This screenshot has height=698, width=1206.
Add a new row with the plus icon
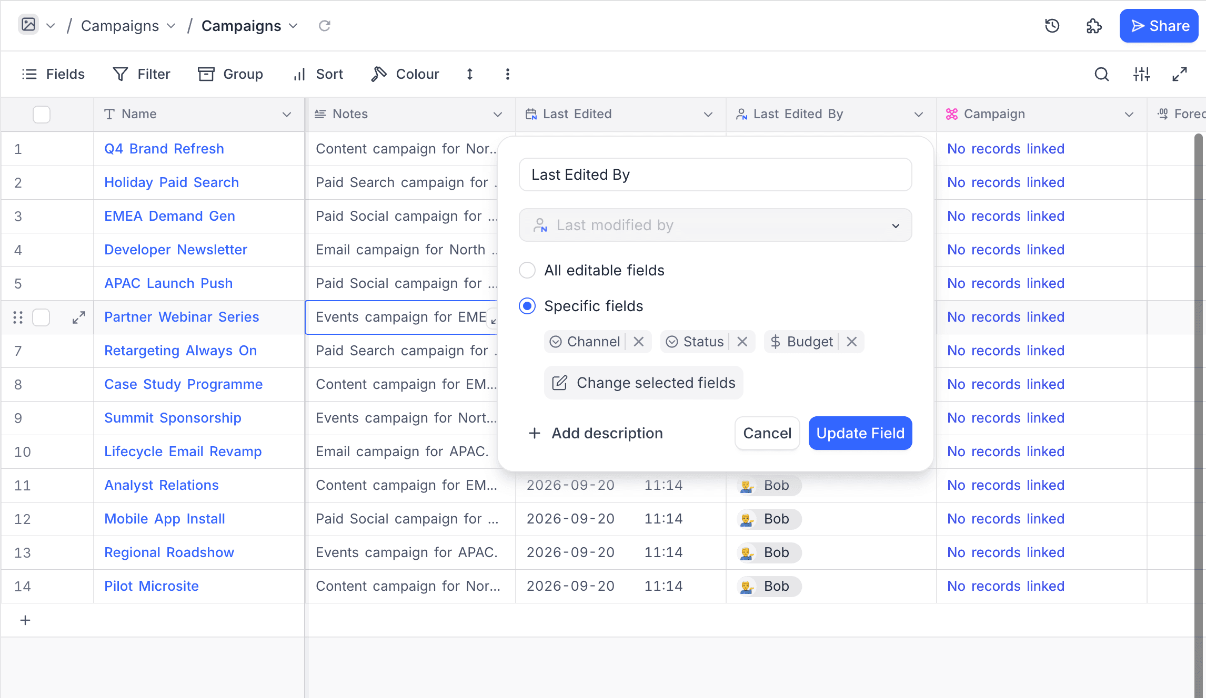[25, 620]
